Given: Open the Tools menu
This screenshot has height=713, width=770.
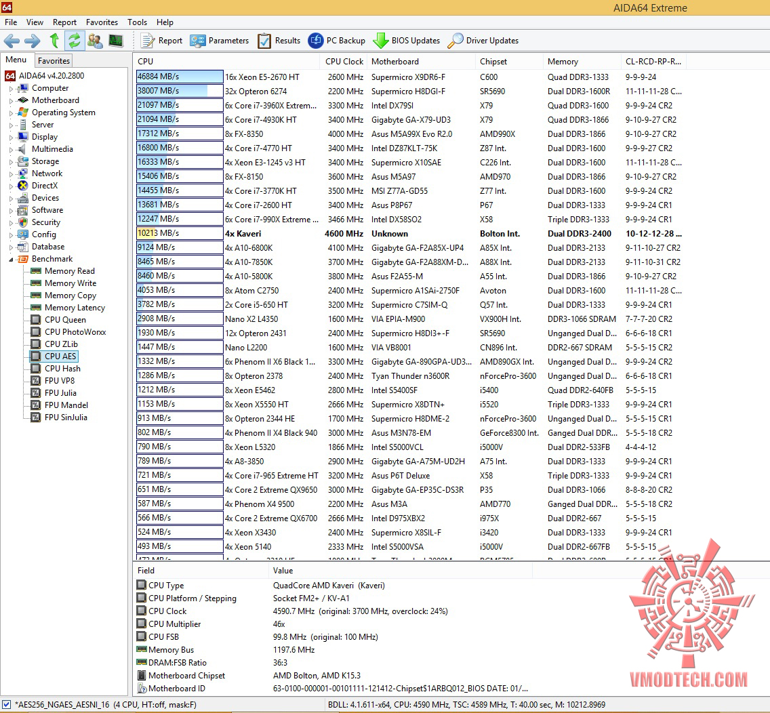Looking at the screenshot, I should pyautogui.click(x=138, y=22).
